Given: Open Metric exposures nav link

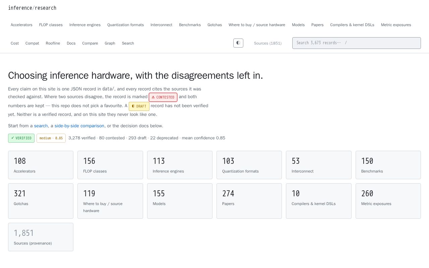Looking at the screenshot, I should pos(396,25).
